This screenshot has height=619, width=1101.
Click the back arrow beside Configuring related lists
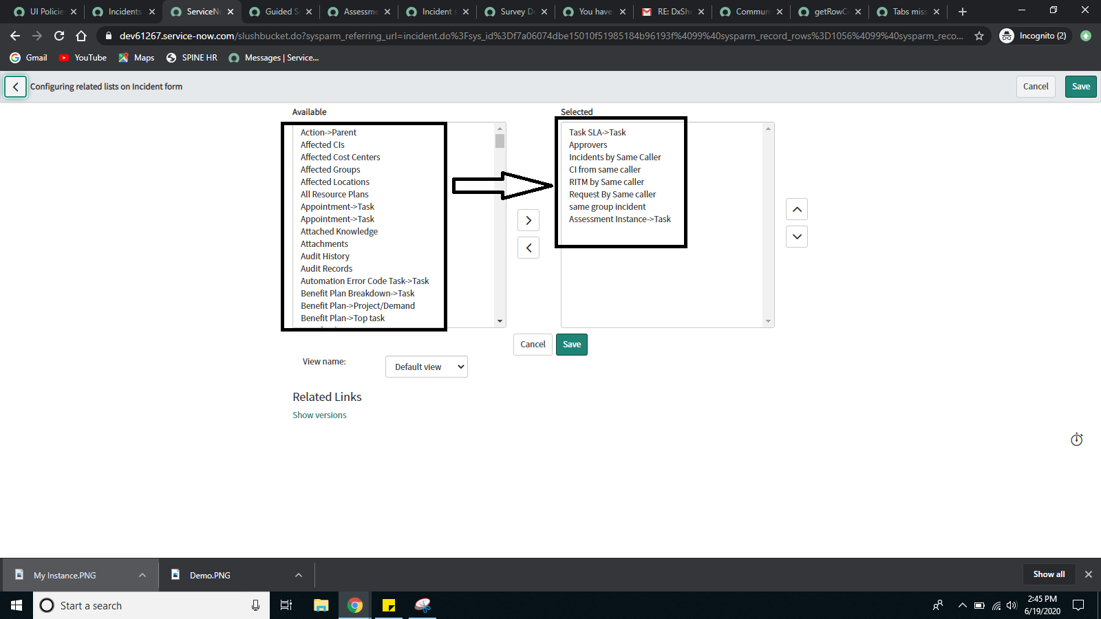(x=15, y=87)
